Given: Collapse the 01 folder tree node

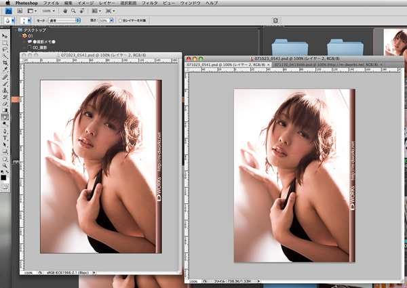Looking at the screenshot, I should click(20, 36).
